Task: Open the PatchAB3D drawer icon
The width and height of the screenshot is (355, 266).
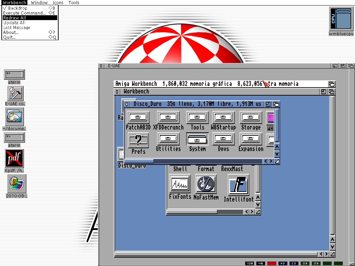Action: pyautogui.click(x=138, y=117)
